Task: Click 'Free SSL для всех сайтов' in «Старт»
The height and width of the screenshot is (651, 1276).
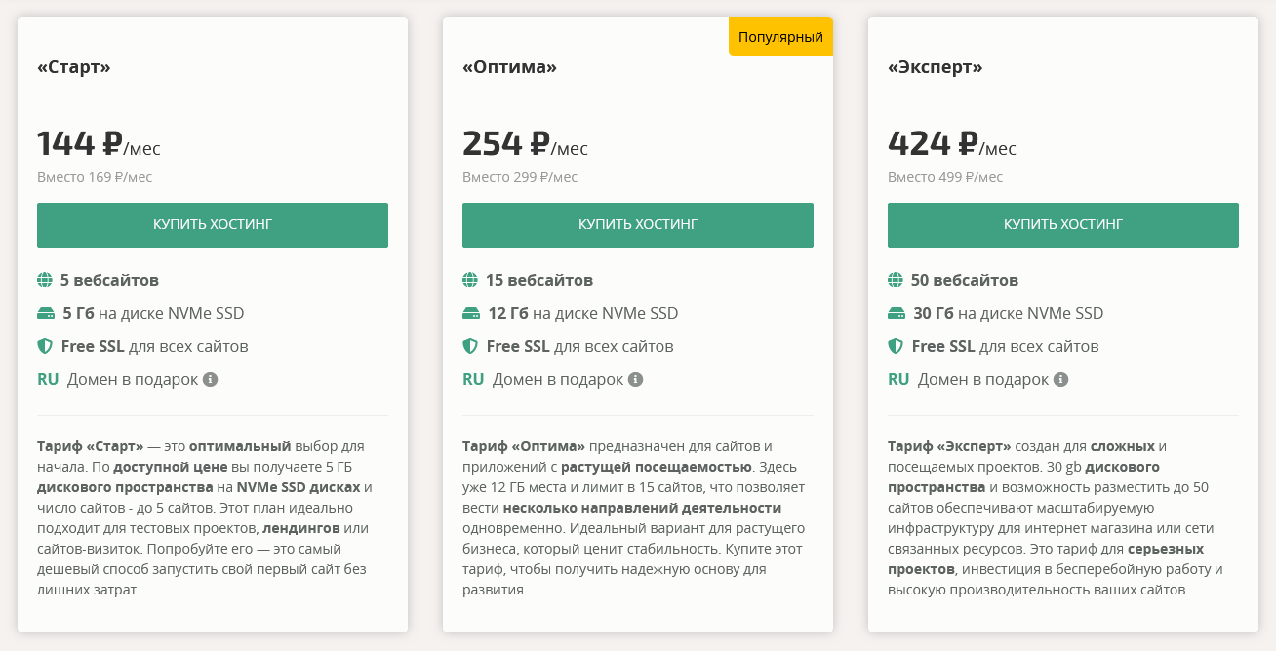Action: [154, 347]
